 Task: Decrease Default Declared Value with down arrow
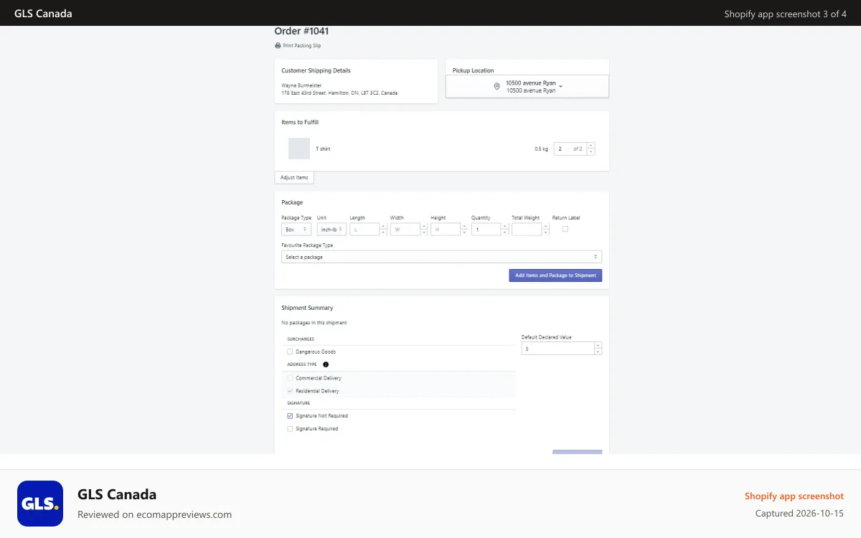[x=598, y=351]
